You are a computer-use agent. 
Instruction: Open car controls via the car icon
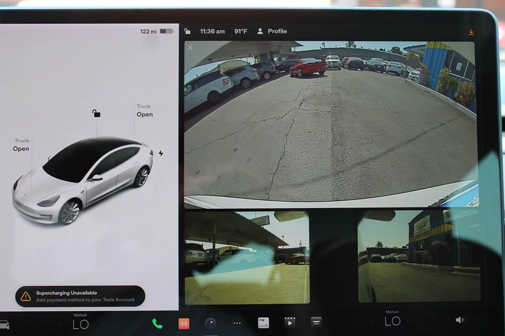point(4,325)
